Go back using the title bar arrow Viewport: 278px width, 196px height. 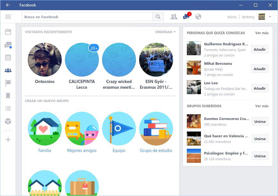click(x=8, y=5)
